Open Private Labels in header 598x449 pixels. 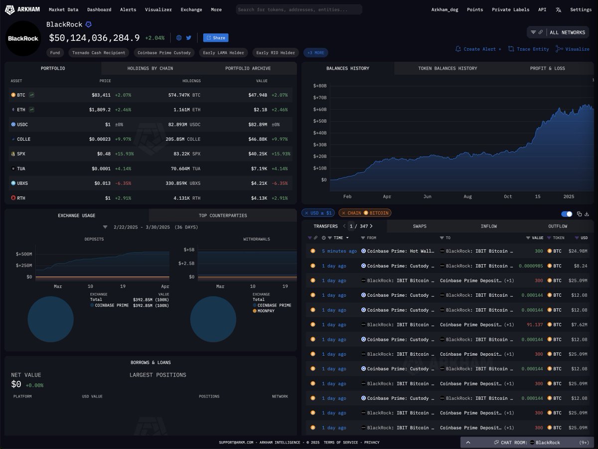pos(510,9)
